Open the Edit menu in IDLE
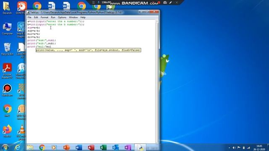 (x=36, y=17)
